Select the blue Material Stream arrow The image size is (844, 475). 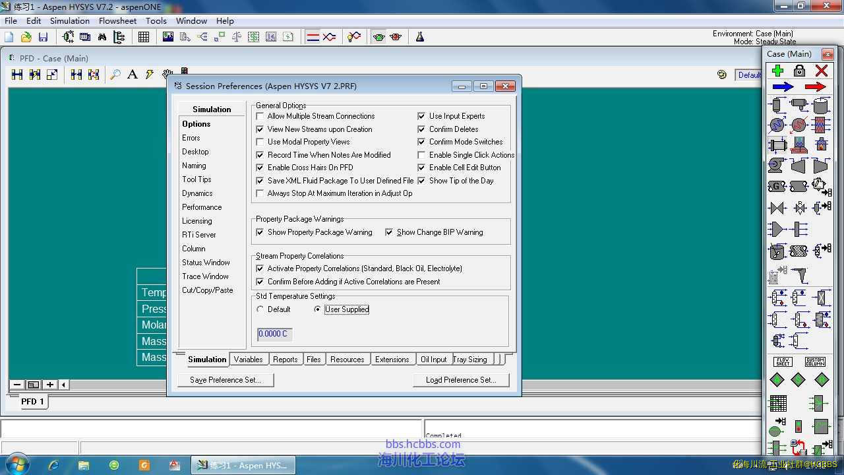[783, 87]
